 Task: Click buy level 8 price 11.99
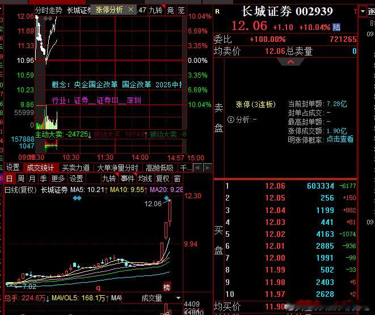[275, 270]
